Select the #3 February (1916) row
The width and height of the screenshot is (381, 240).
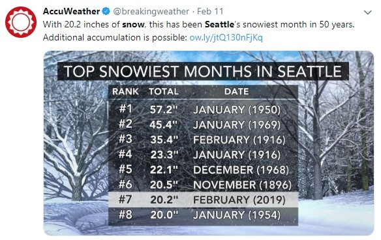203,140
